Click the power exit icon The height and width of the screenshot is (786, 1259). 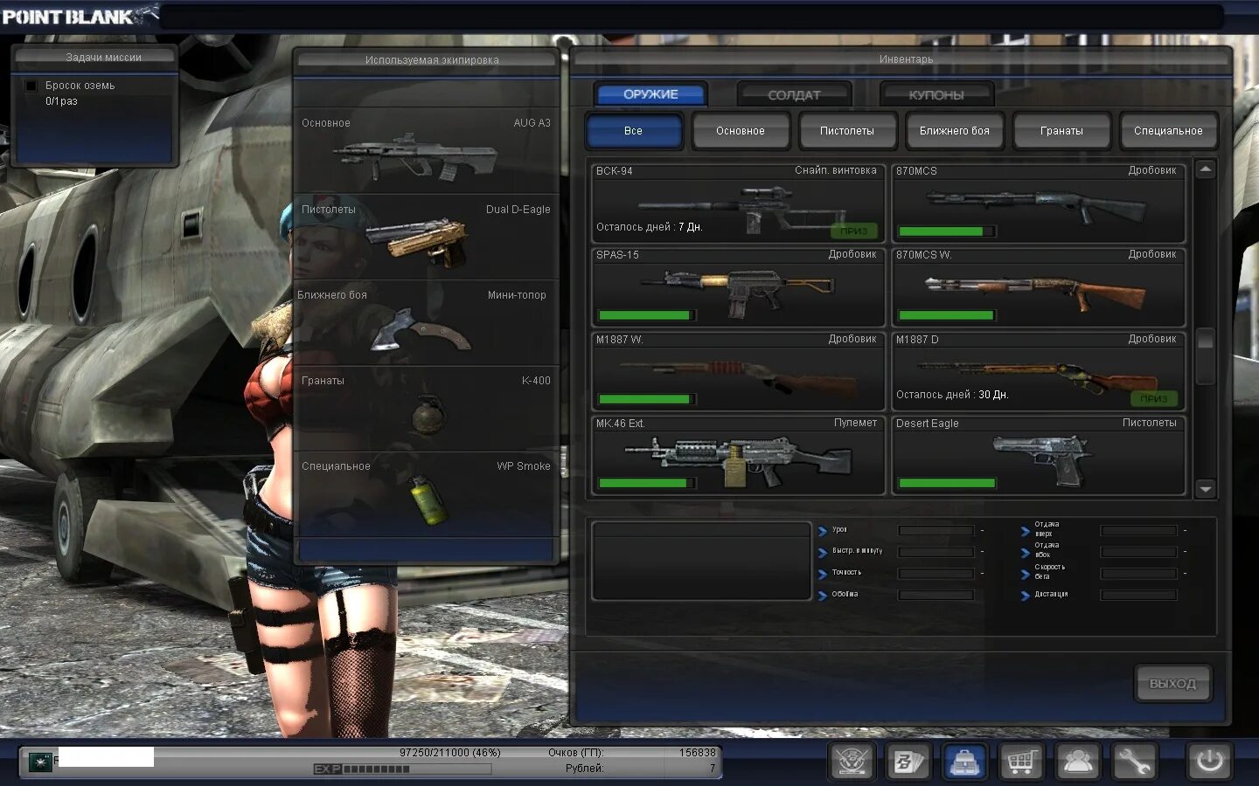click(x=1209, y=762)
